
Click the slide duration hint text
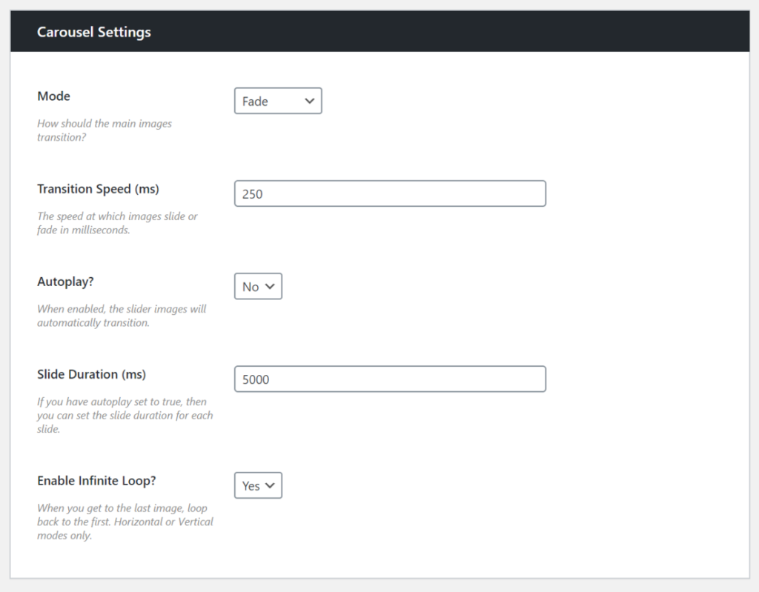point(125,415)
